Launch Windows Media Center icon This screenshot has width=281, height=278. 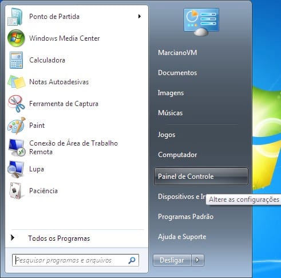coord(16,38)
